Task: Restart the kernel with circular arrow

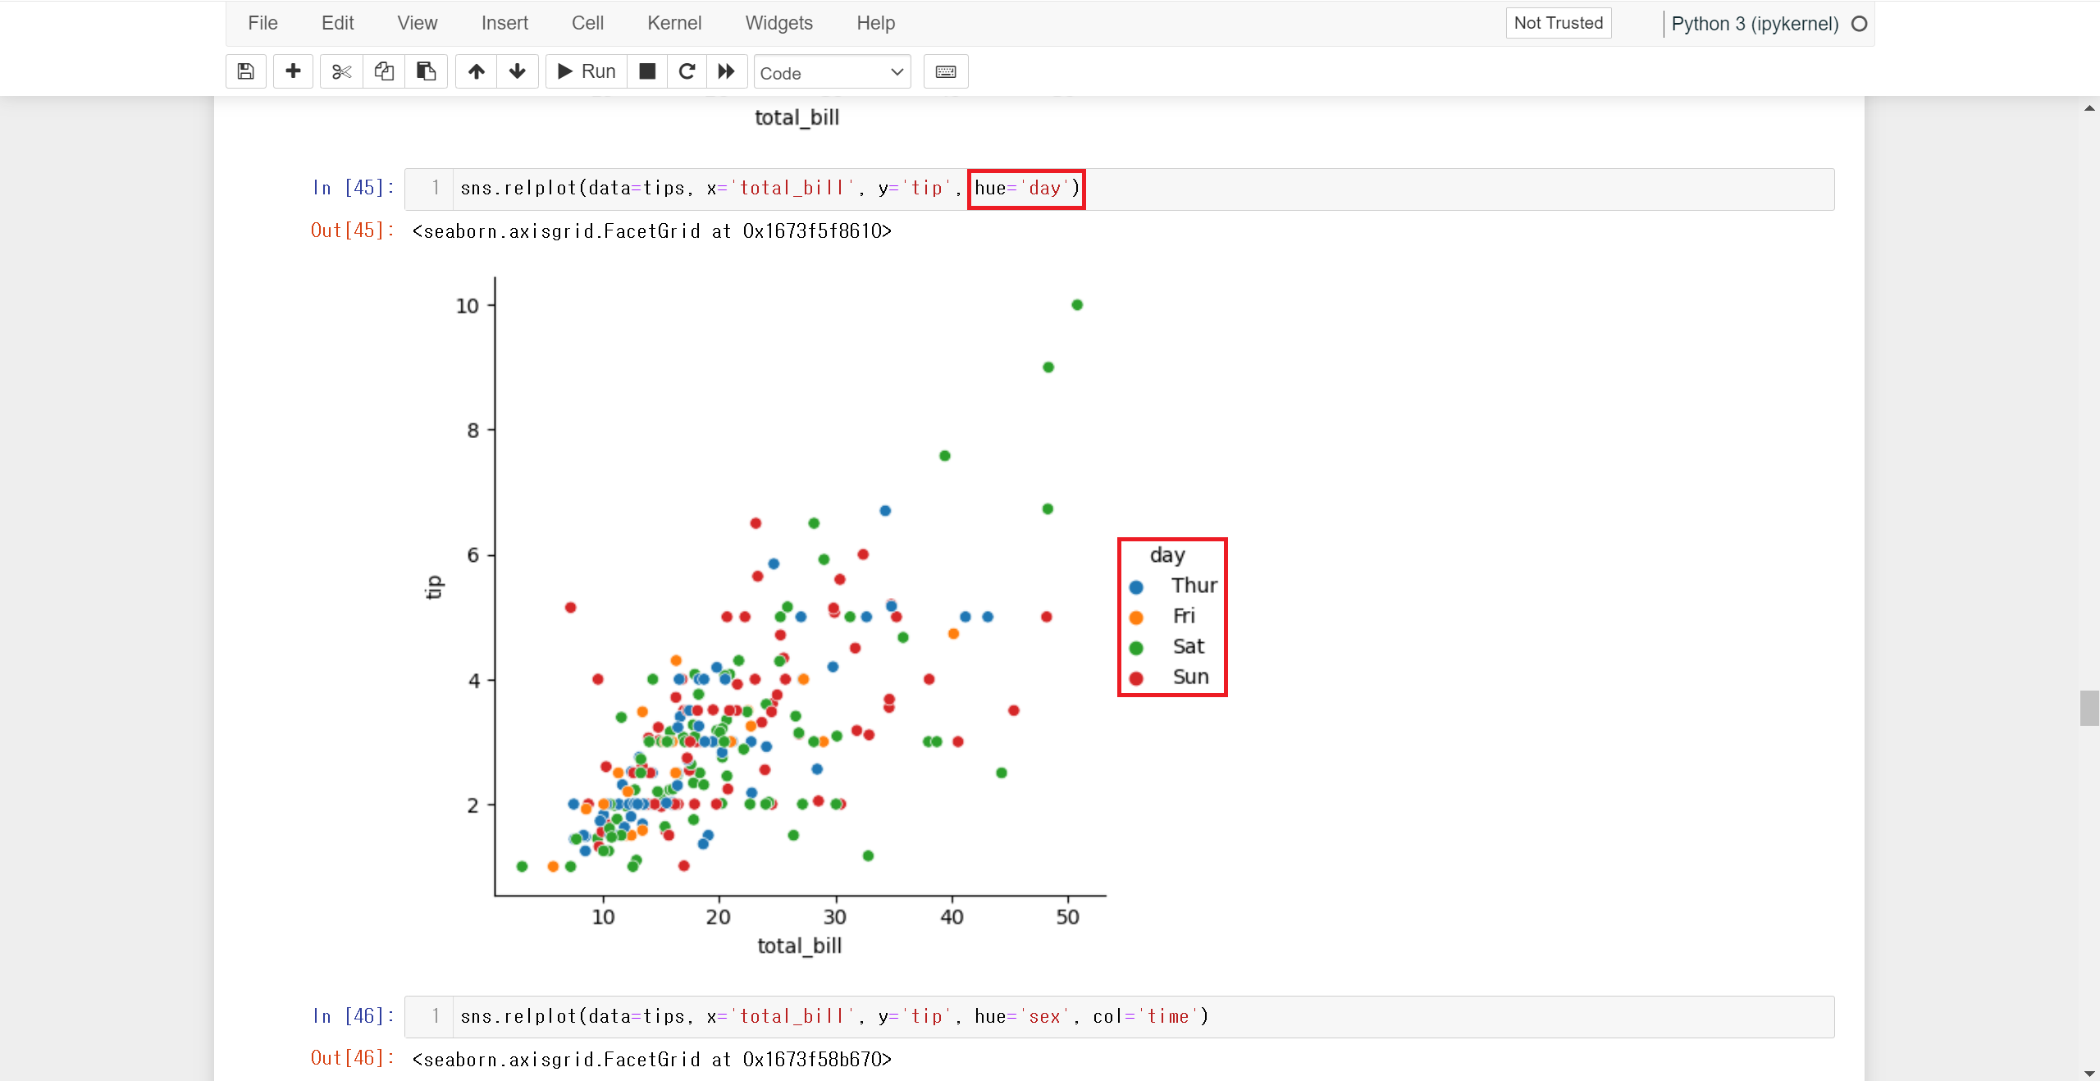Action: click(x=687, y=72)
